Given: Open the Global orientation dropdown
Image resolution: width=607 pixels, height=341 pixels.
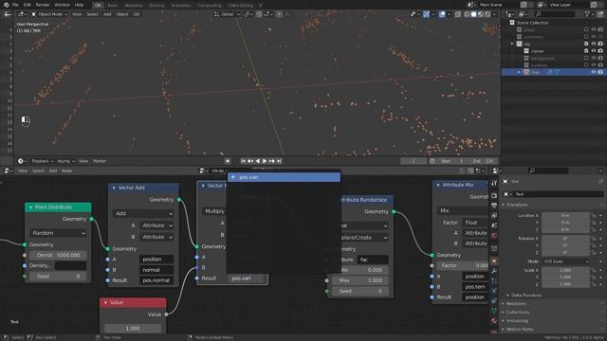Looking at the screenshot, I should [x=227, y=14].
